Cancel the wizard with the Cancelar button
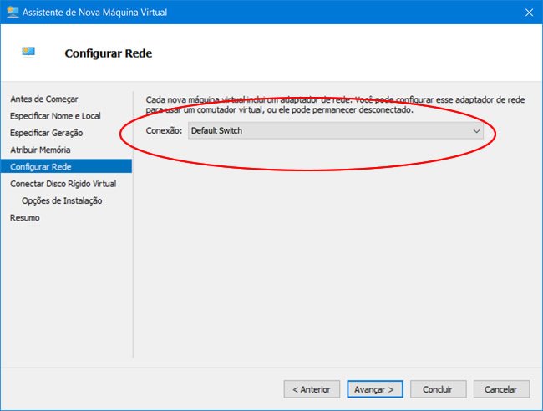This screenshot has width=543, height=411. [501, 389]
